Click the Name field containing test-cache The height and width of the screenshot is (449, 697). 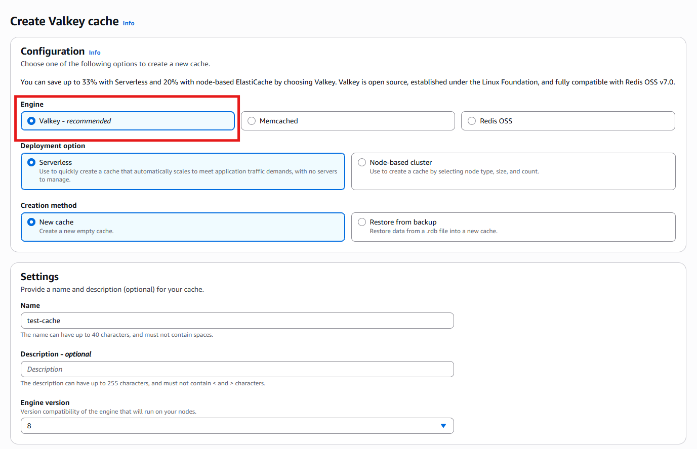[x=237, y=321]
